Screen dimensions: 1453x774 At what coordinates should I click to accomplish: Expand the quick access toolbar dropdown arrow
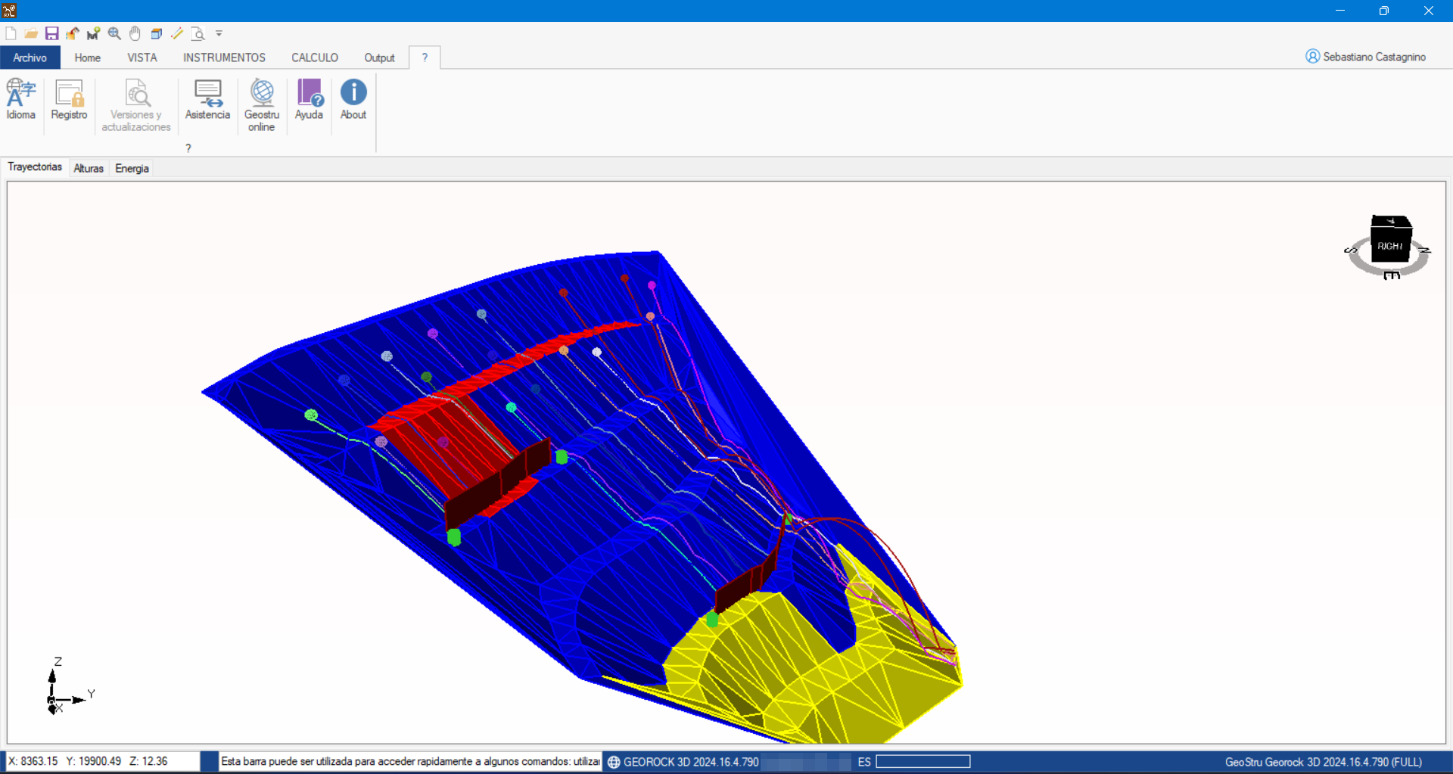pos(219,33)
